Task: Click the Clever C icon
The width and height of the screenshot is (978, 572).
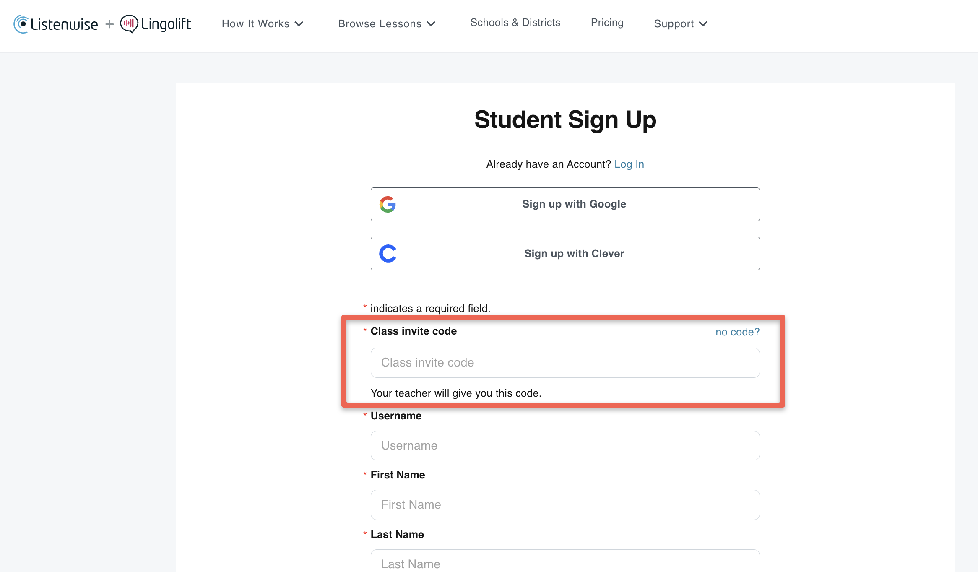Action: point(388,254)
